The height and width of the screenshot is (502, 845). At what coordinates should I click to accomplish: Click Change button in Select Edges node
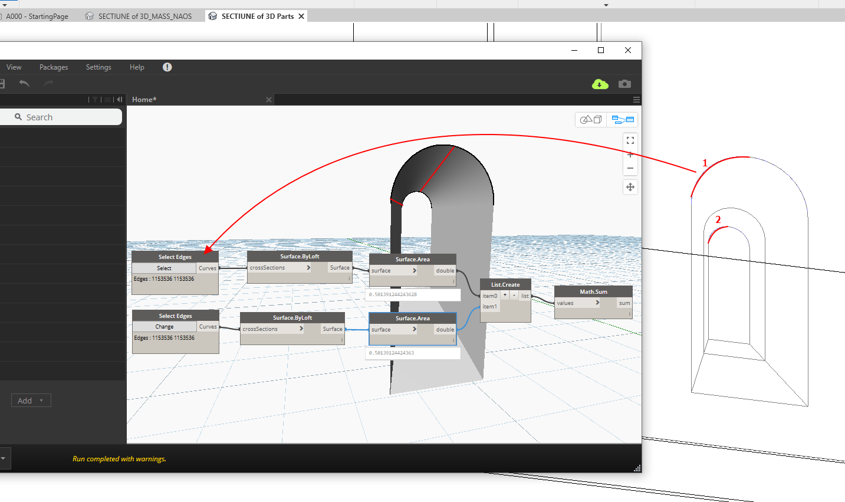[165, 327]
